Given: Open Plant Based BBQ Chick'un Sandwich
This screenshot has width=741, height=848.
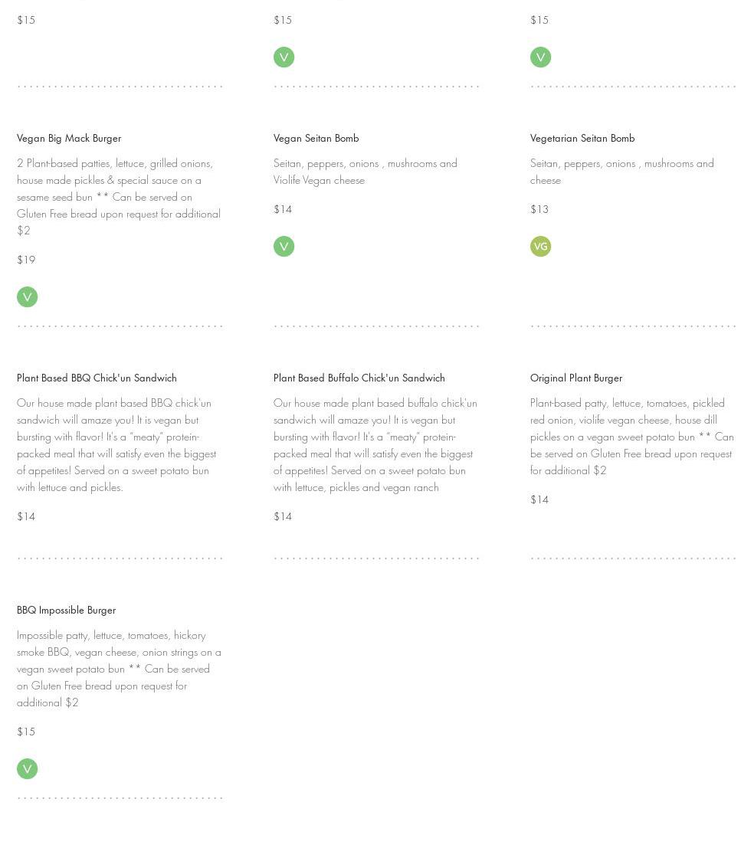Looking at the screenshot, I should pyautogui.click(x=97, y=378).
